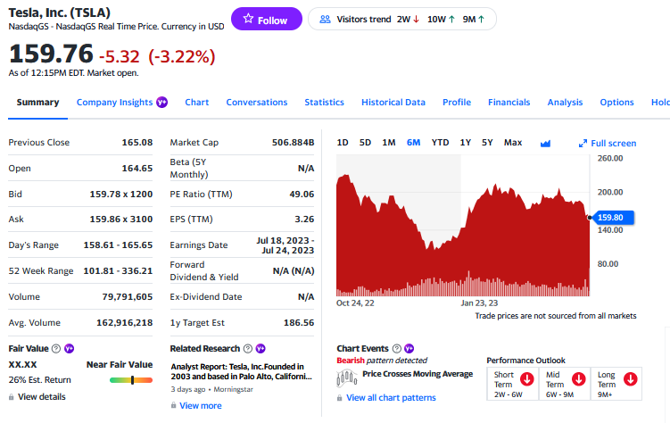
Task: Open the Profile tab
Action: pyautogui.click(x=457, y=103)
